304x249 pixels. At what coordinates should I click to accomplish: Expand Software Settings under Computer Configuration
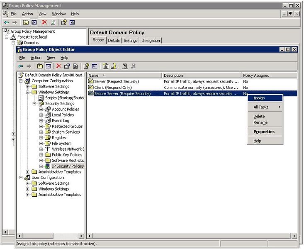(27, 87)
